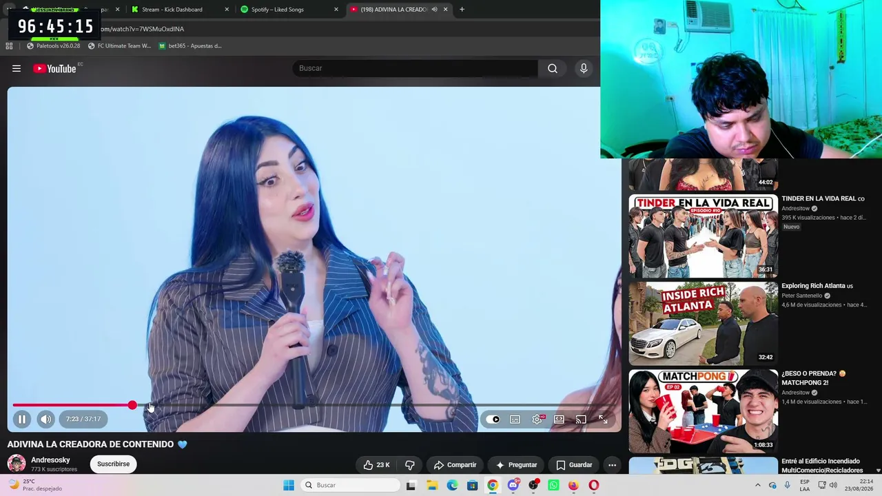
Task: Open the player settings gear
Action: pyautogui.click(x=537, y=419)
